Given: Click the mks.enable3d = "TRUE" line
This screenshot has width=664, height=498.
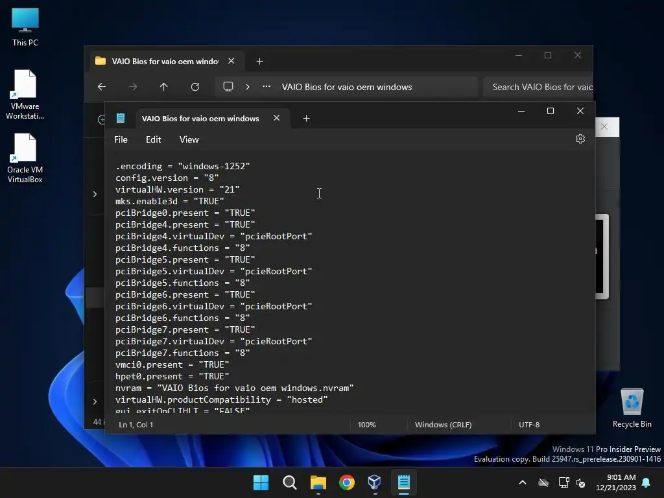Looking at the screenshot, I should [x=169, y=201].
